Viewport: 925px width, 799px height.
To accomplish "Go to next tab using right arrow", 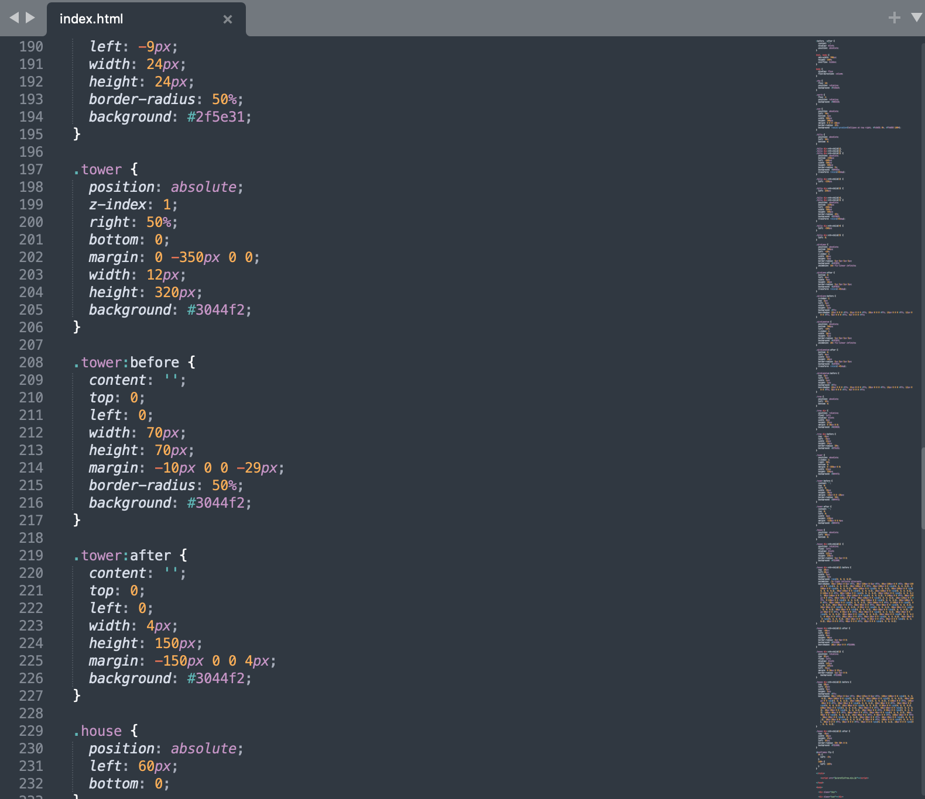I will pyautogui.click(x=30, y=18).
